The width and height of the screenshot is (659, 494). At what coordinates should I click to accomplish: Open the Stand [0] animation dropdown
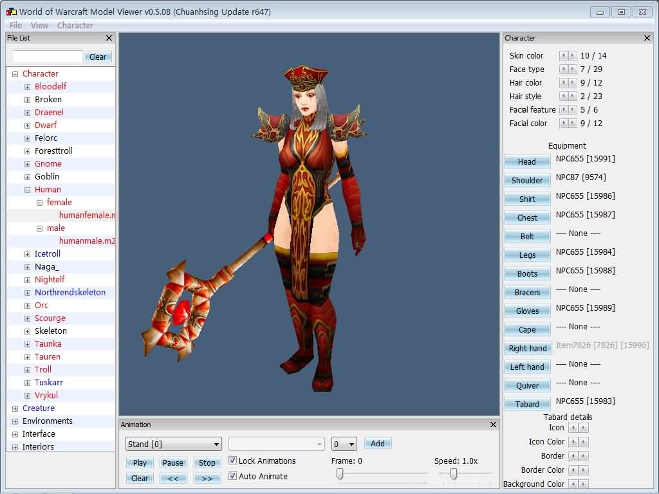click(x=173, y=444)
